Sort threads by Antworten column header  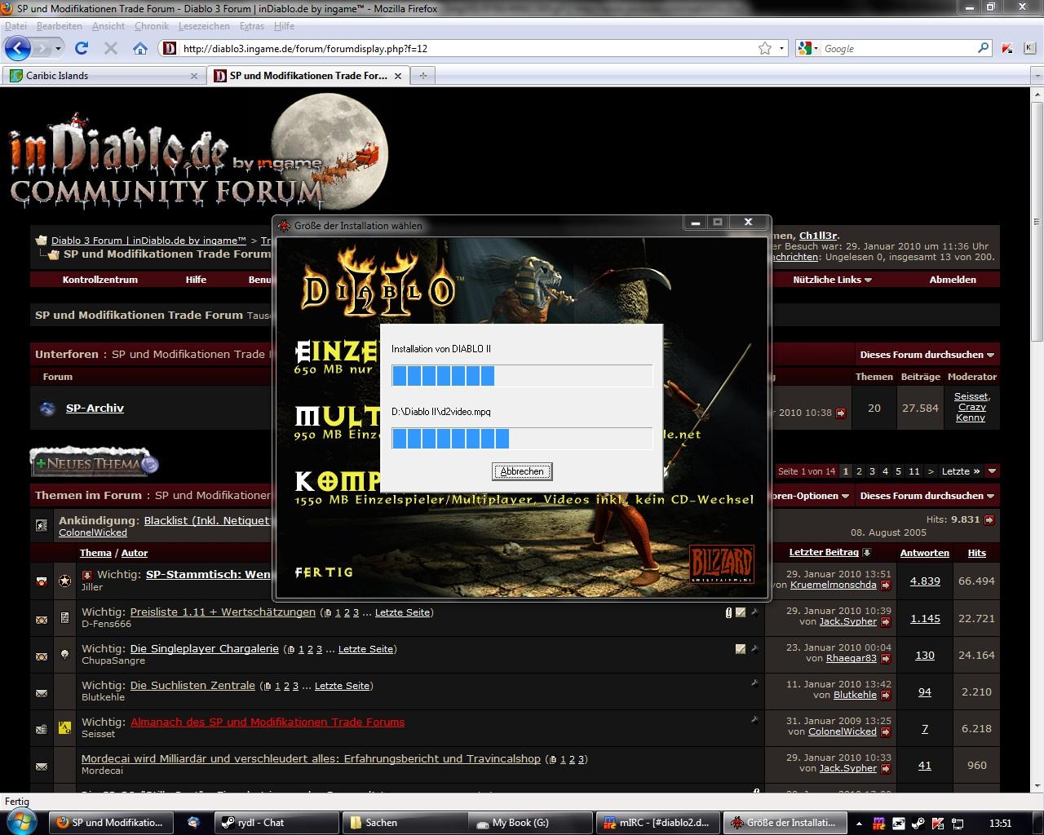coord(924,553)
